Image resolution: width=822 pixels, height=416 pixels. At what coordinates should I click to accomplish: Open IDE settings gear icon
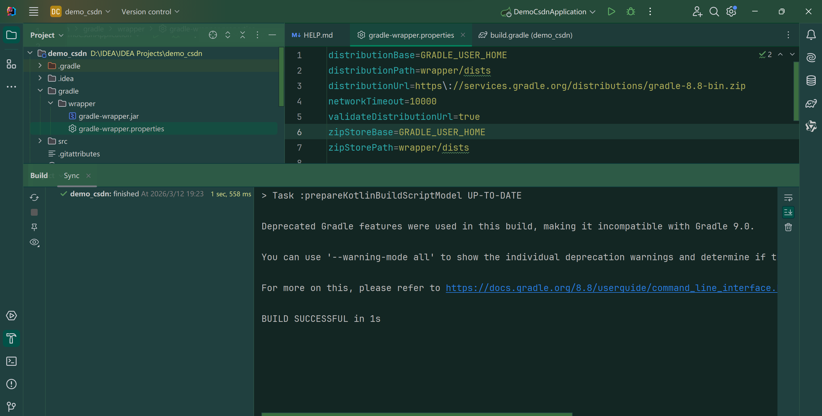(x=731, y=12)
